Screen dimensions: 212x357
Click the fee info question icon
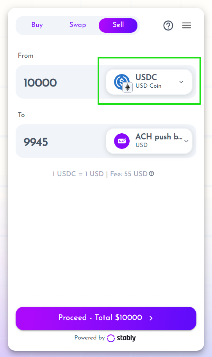coord(151,174)
